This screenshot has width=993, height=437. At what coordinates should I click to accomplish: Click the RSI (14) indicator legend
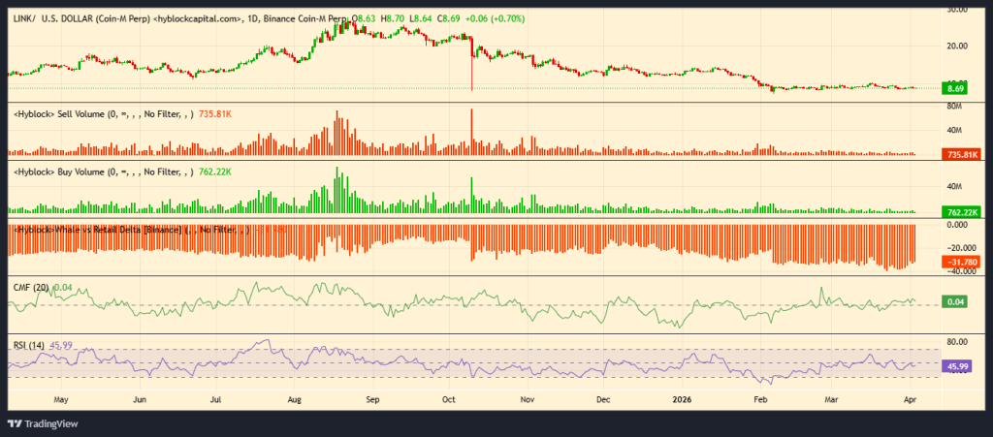29,345
